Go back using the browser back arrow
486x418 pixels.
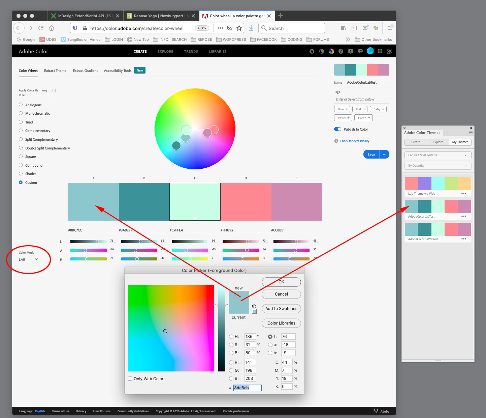pos(19,28)
